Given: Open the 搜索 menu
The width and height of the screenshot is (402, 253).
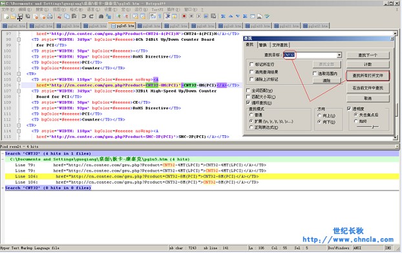Looking at the screenshot, I should (x=42, y=10).
